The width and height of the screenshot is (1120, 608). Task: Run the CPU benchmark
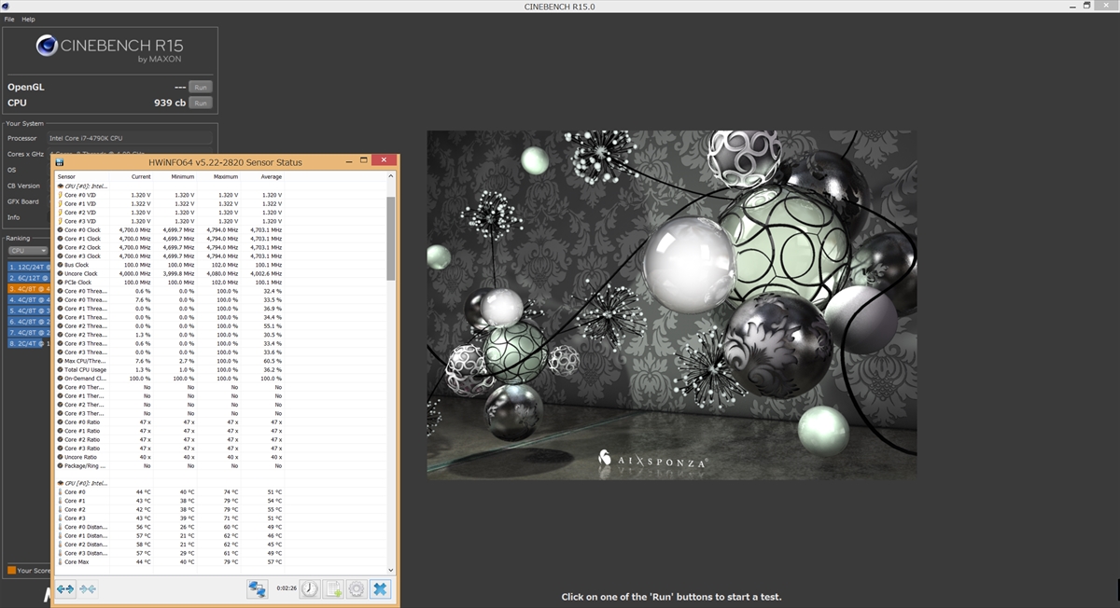pyautogui.click(x=201, y=103)
